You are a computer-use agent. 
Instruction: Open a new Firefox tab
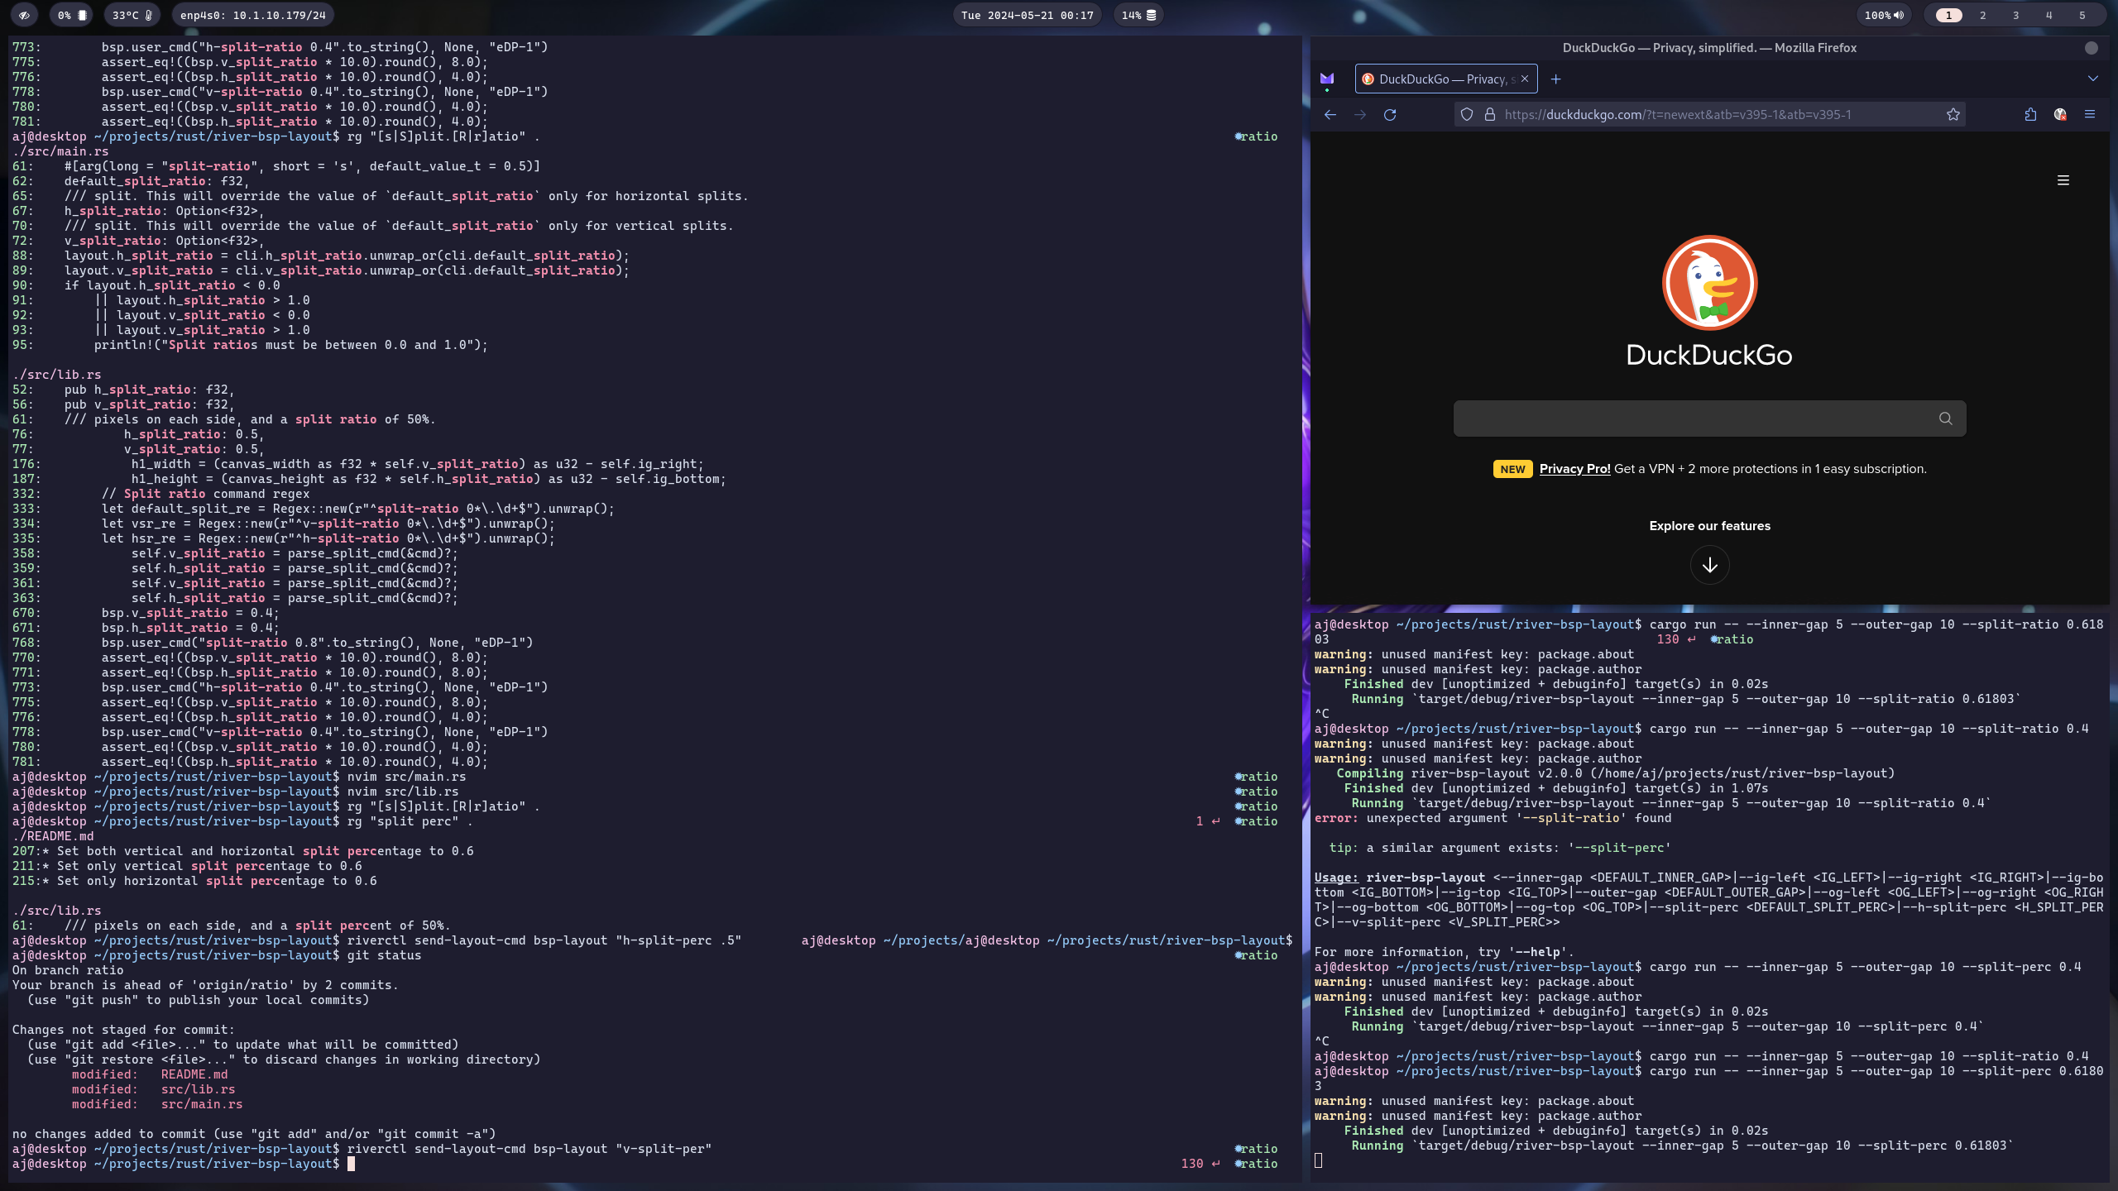click(1555, 79)
